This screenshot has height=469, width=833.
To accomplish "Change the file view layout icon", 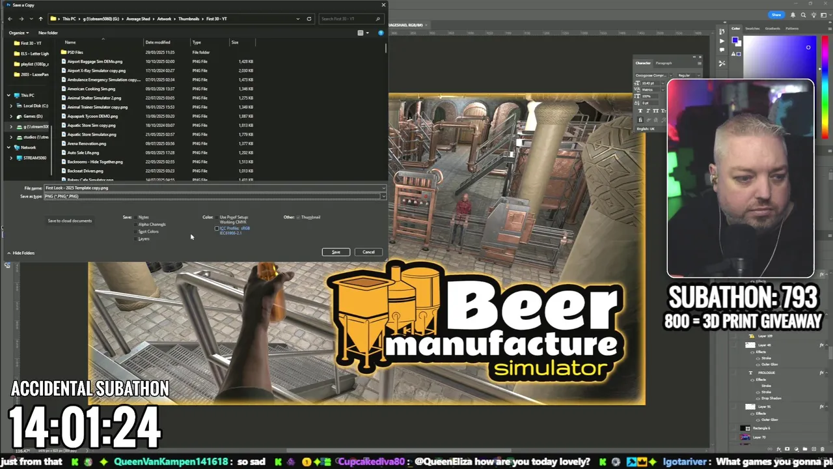I will [361, 33].
